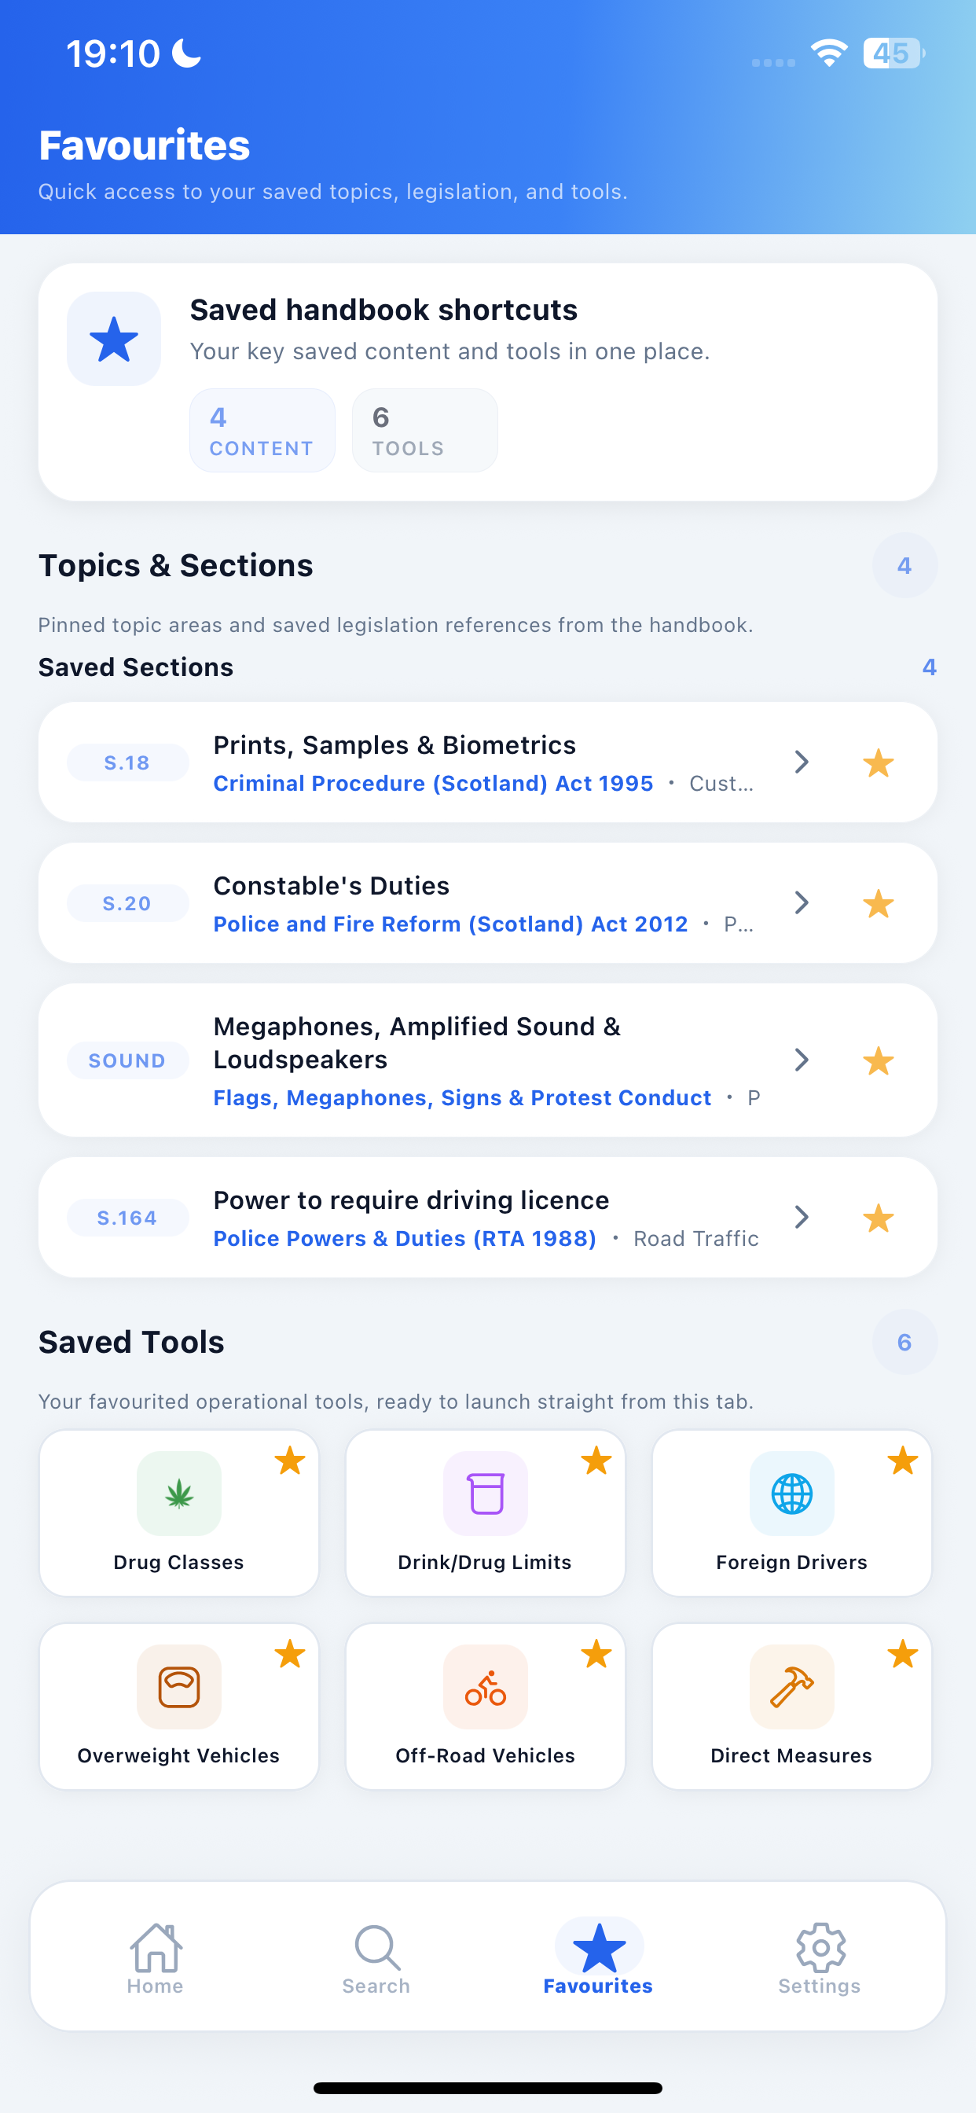Tap the Saved Tools count badge
The image size is (976, 2113).
pyautogui.click(x=904, y=1342)
